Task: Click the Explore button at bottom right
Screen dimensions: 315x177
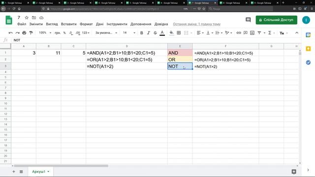Action: pyautogui.click(x=294, y=172)
